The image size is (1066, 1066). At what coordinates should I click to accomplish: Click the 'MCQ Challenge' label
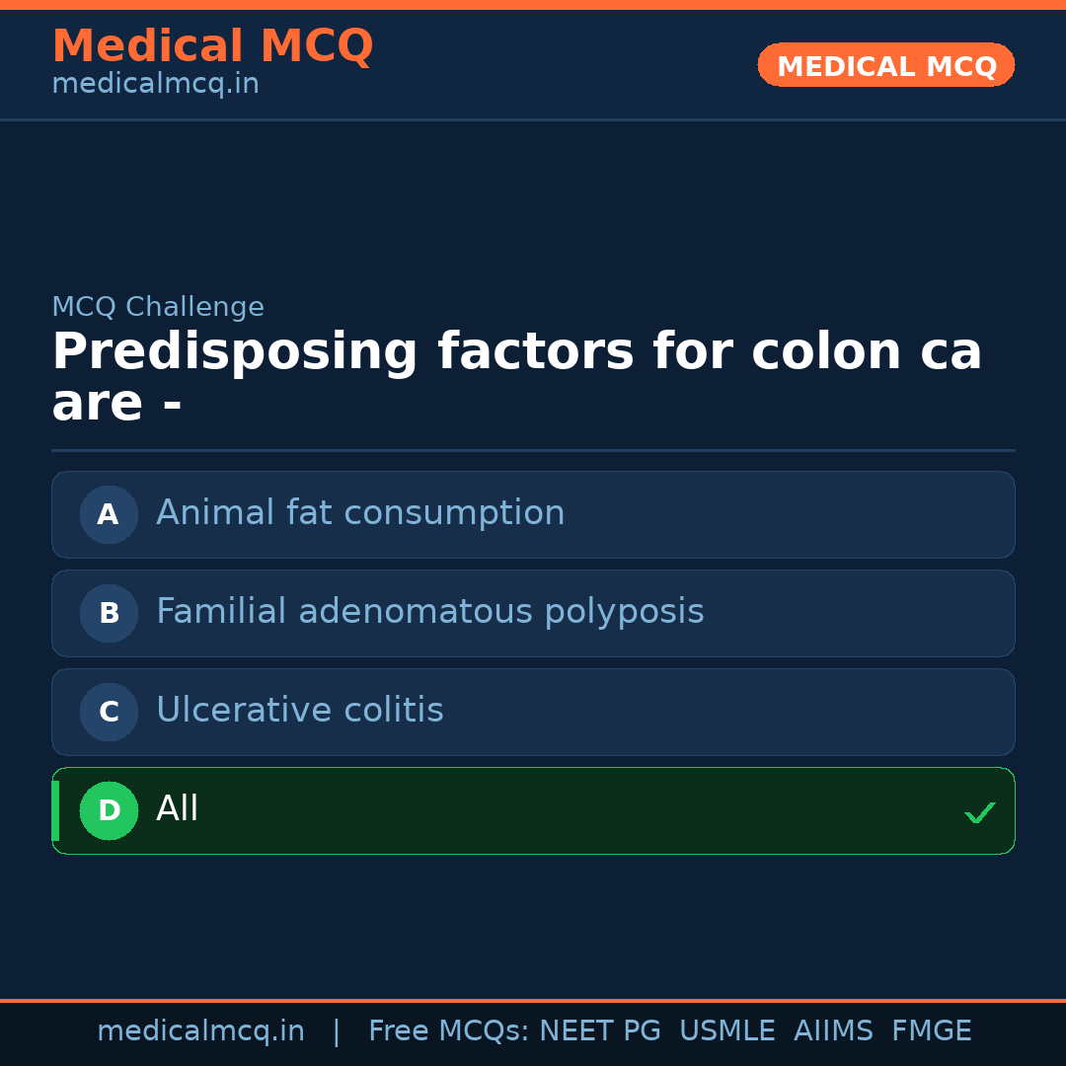pyautogui.click(x=158, y=307)
